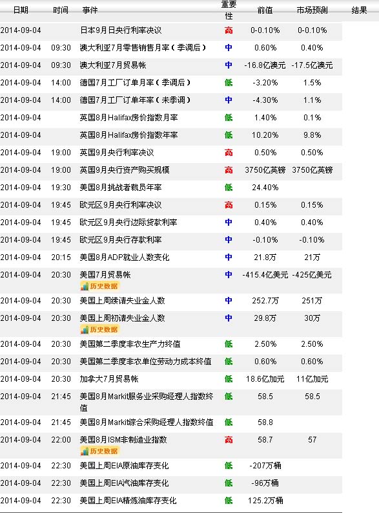This screenshot has height=513, width=379.
Task: Click the 高 importance mark for 日本9月日央行利率决议
Action: click(x=229, y=30)
